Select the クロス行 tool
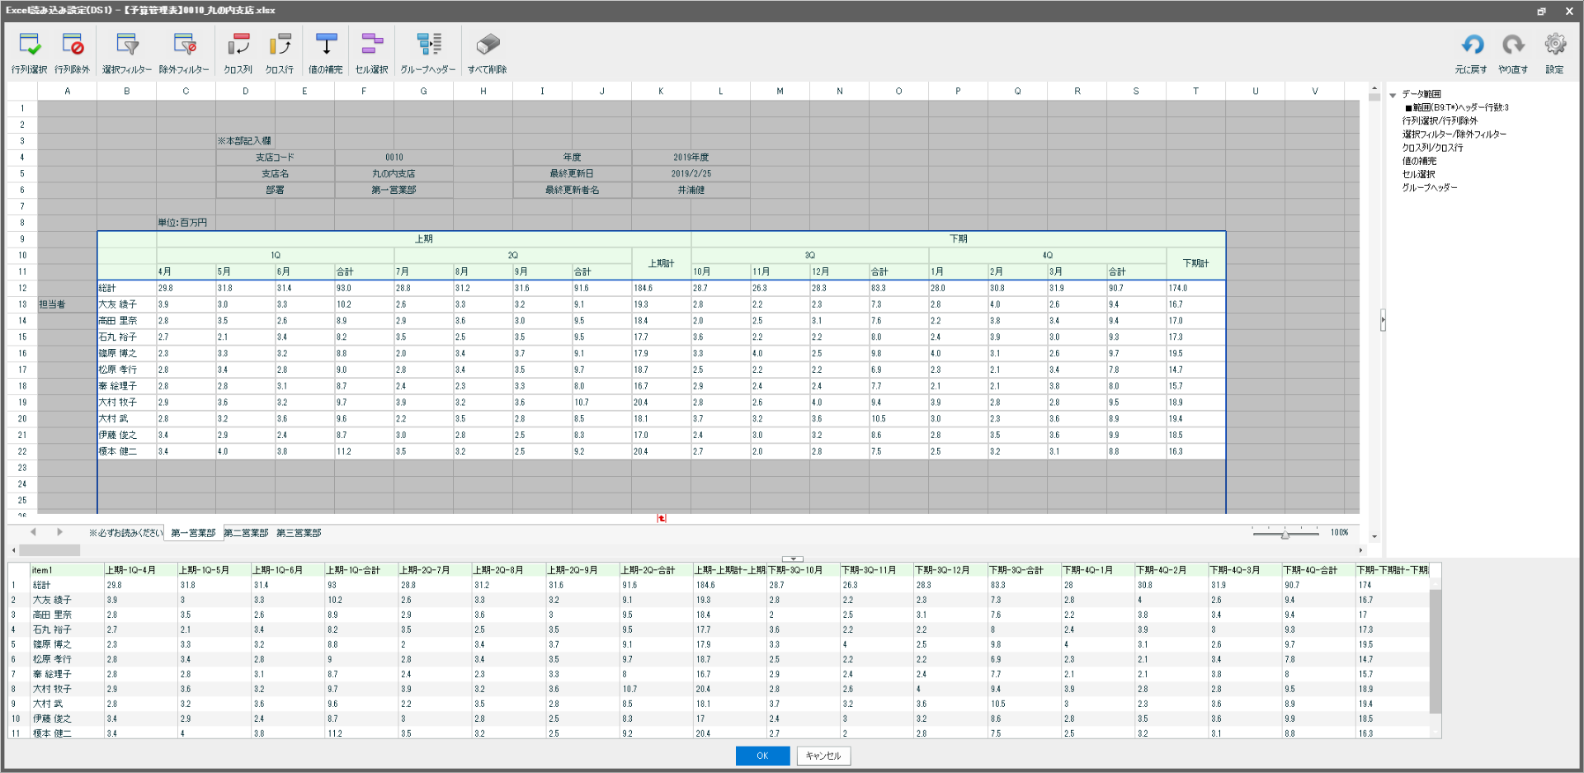The width and height of the screenshot is (1584, 773). click(x=280, y=45)
